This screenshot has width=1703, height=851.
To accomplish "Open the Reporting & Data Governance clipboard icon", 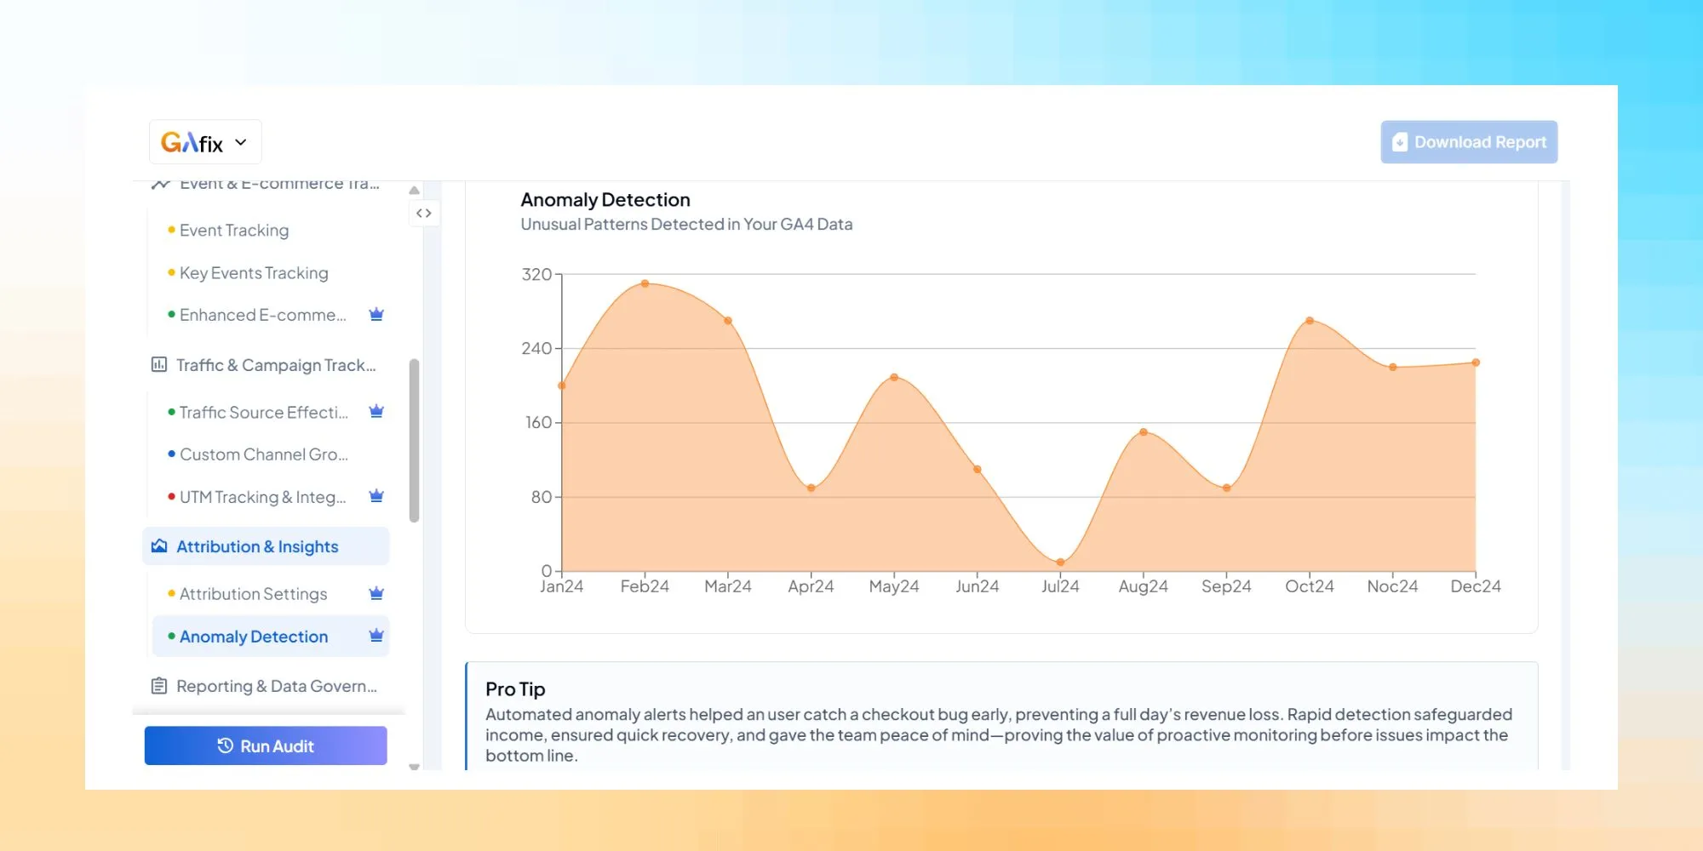I will click(x=158, y=685).
